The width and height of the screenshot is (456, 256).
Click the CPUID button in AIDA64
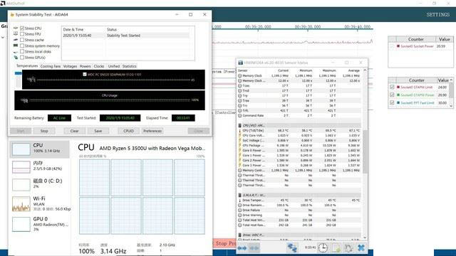(128, 131)
